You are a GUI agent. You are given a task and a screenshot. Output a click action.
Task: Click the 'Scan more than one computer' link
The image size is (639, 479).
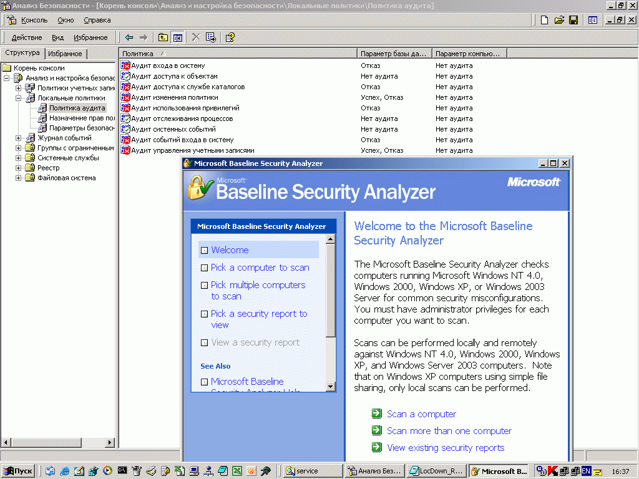(x=449, y=430)
